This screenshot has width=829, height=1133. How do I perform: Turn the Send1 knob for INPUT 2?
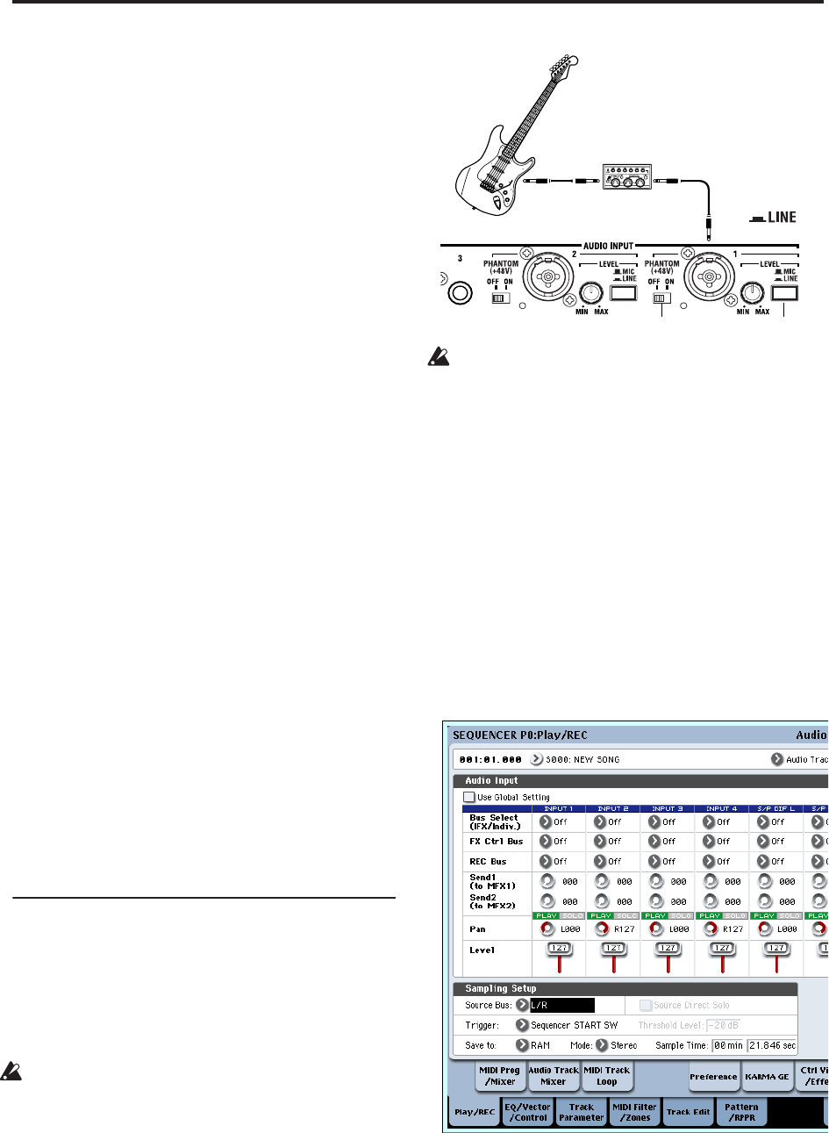(602, 881)
